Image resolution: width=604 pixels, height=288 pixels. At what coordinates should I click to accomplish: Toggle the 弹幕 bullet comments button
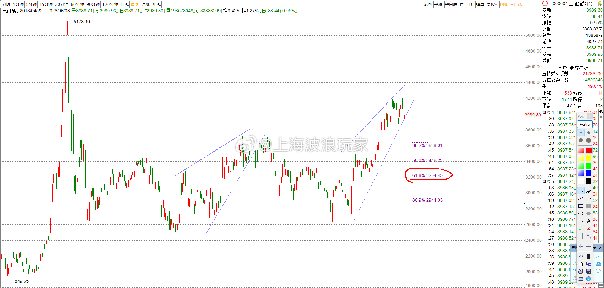pyautogui.click(x=480, y=4)
